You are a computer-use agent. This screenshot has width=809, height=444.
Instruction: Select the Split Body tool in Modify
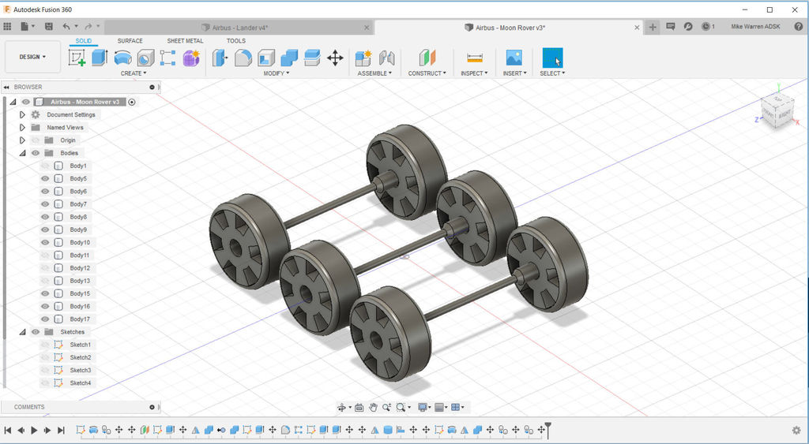(312, 58)
